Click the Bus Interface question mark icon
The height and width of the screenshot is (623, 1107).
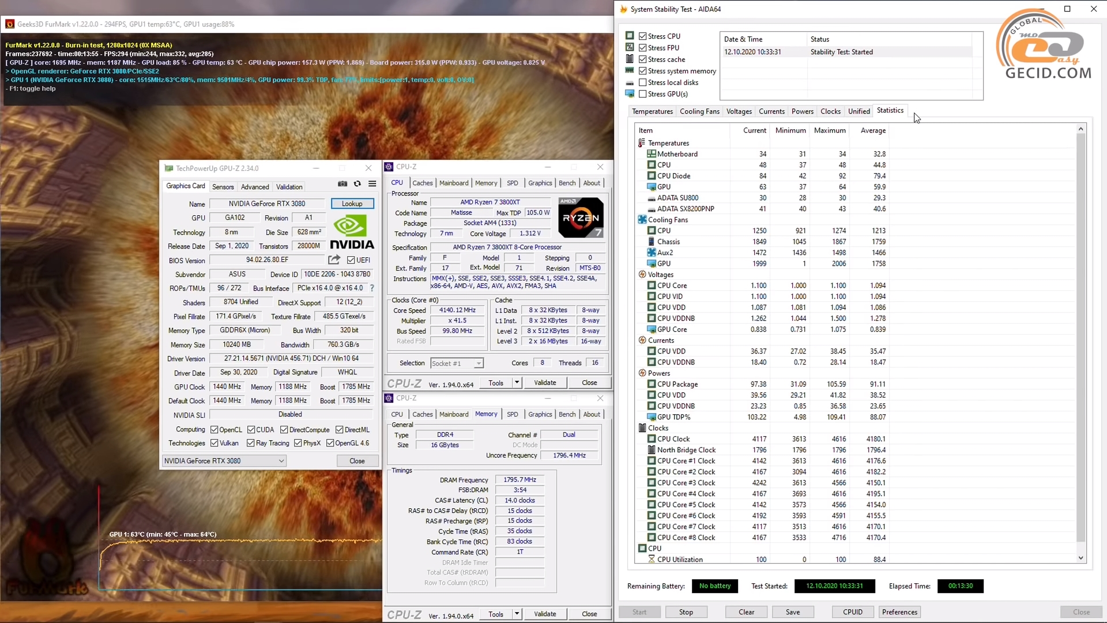[372, 288]
